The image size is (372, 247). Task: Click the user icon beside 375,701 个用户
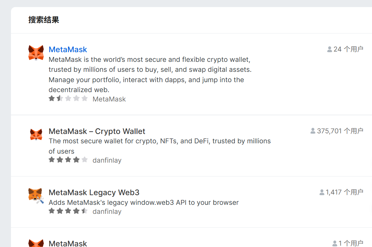coord(313,131)
